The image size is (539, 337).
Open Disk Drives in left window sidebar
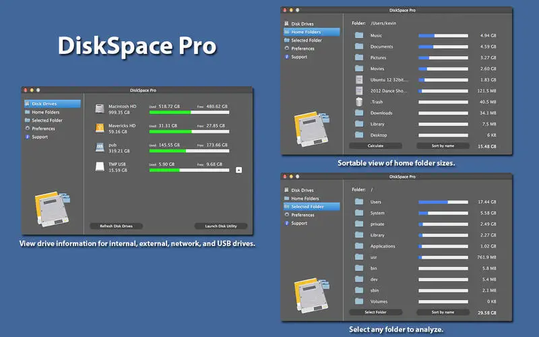click(x=53, y=104)
